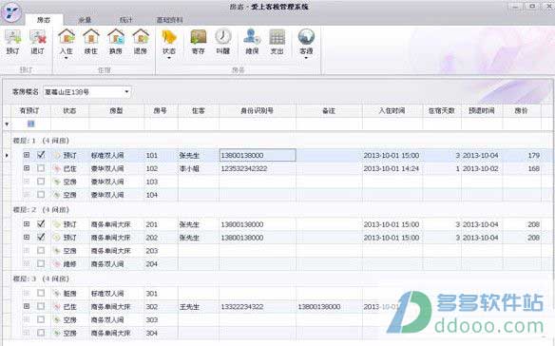Switch to the 统计 tab
555x346 pixels.
125,20
